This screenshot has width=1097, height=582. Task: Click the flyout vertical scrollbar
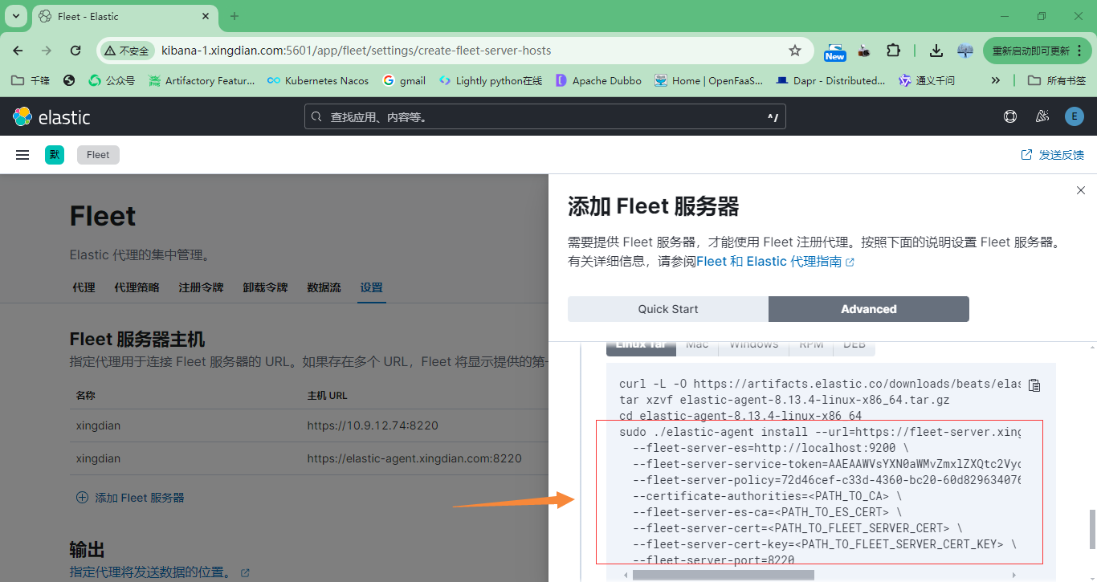[x=1091, y=528]
